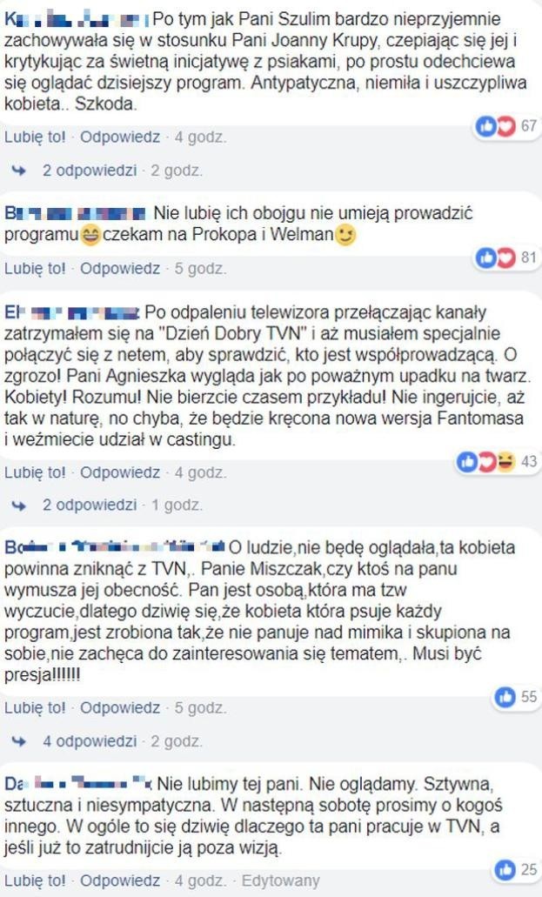
Task: Click reply arrow icon beside first '2 odpowiedzi'
Action: [x=19, y=171]
